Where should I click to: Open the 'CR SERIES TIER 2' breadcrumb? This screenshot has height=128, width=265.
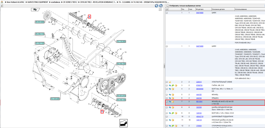click(70, 2)
